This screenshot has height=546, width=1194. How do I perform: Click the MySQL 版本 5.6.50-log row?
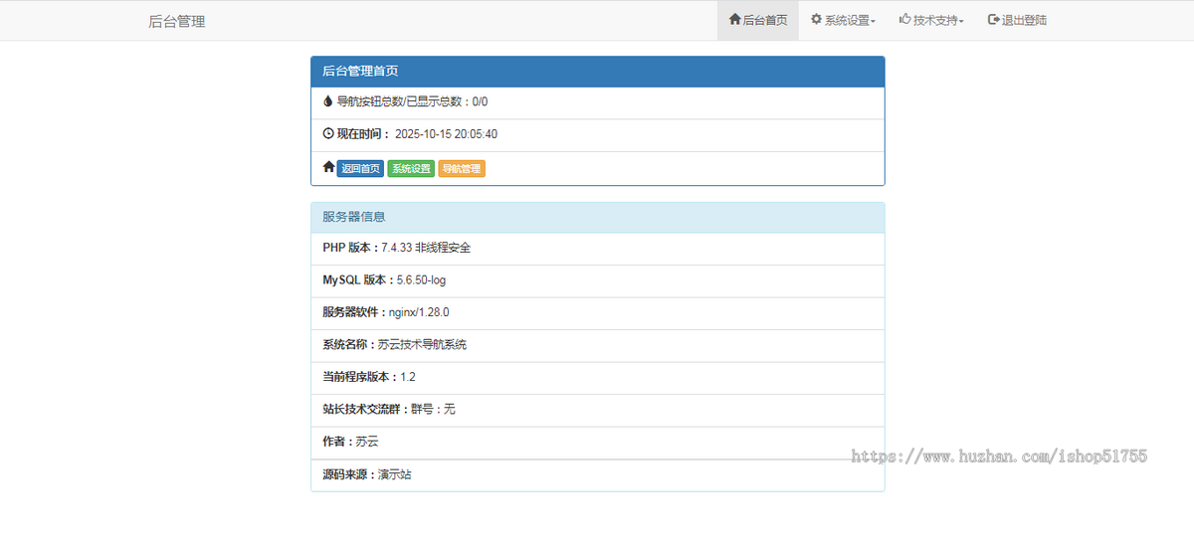597,281
